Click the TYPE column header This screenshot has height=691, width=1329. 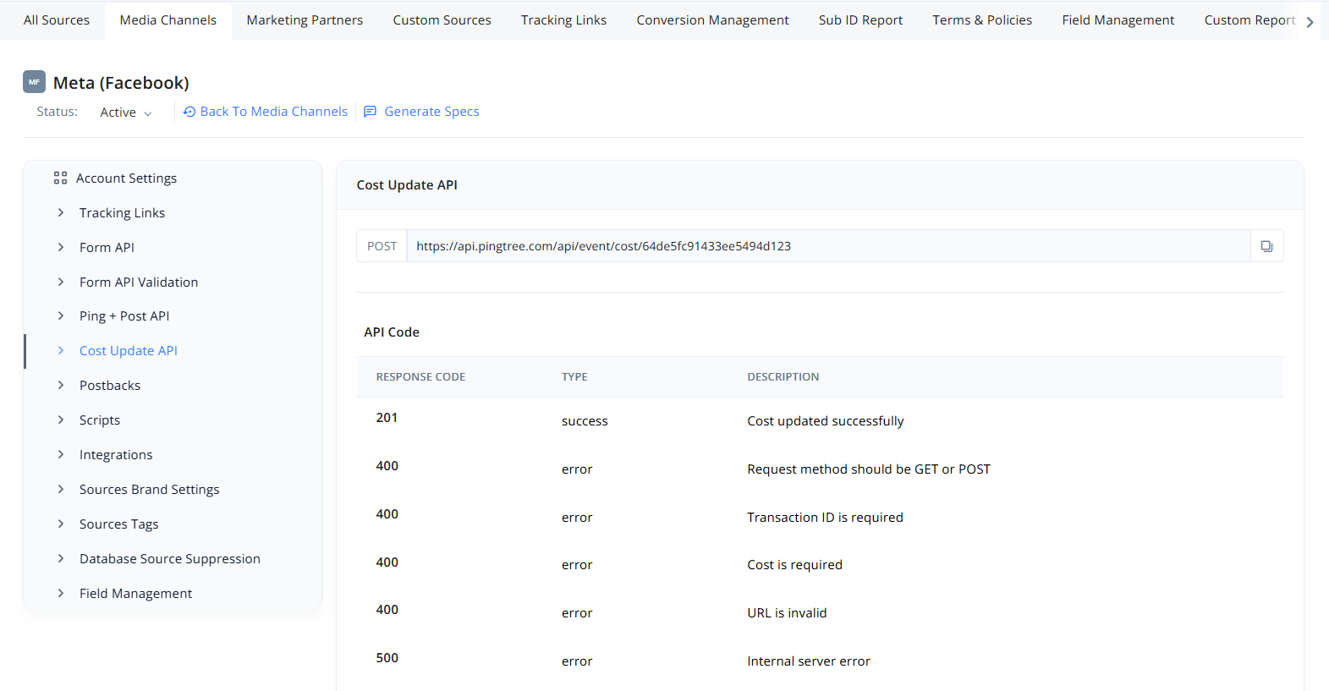[x=574, y=377]
